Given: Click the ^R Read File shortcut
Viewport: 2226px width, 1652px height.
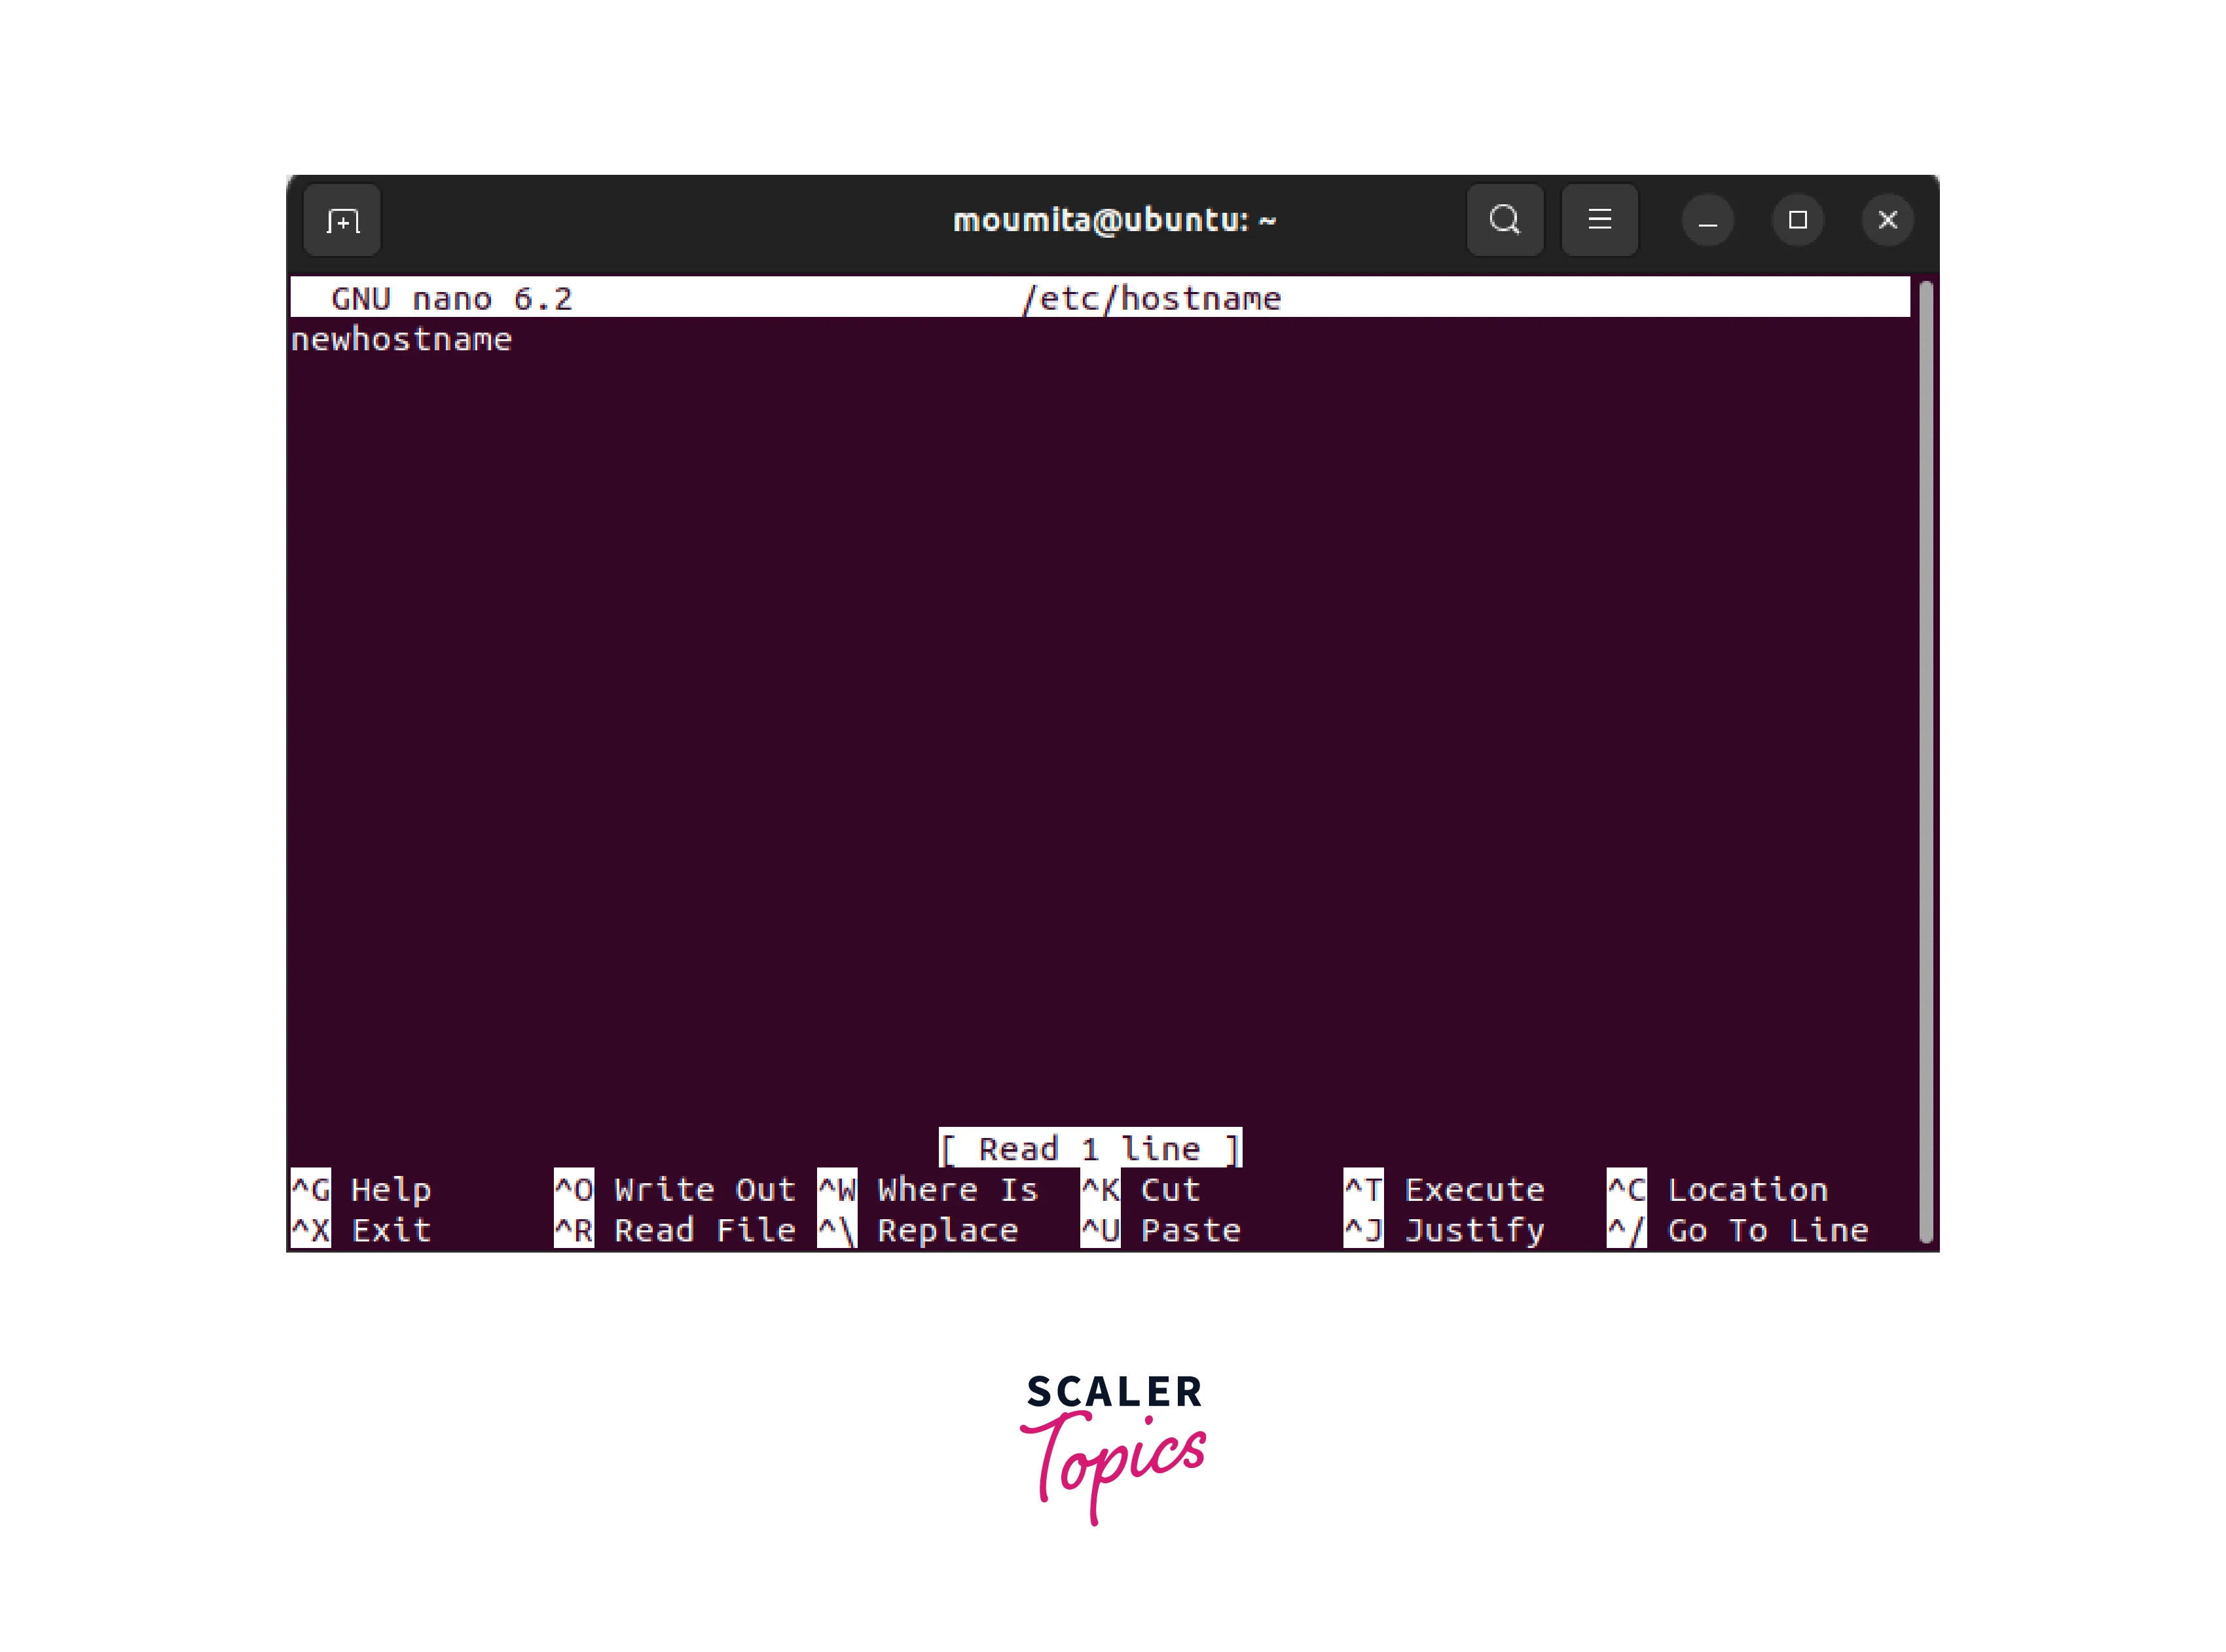Looking at the screenshot, I should (x=675, y=1230).
